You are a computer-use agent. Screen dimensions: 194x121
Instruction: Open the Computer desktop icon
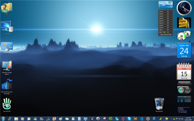click(x=7, y=28)
